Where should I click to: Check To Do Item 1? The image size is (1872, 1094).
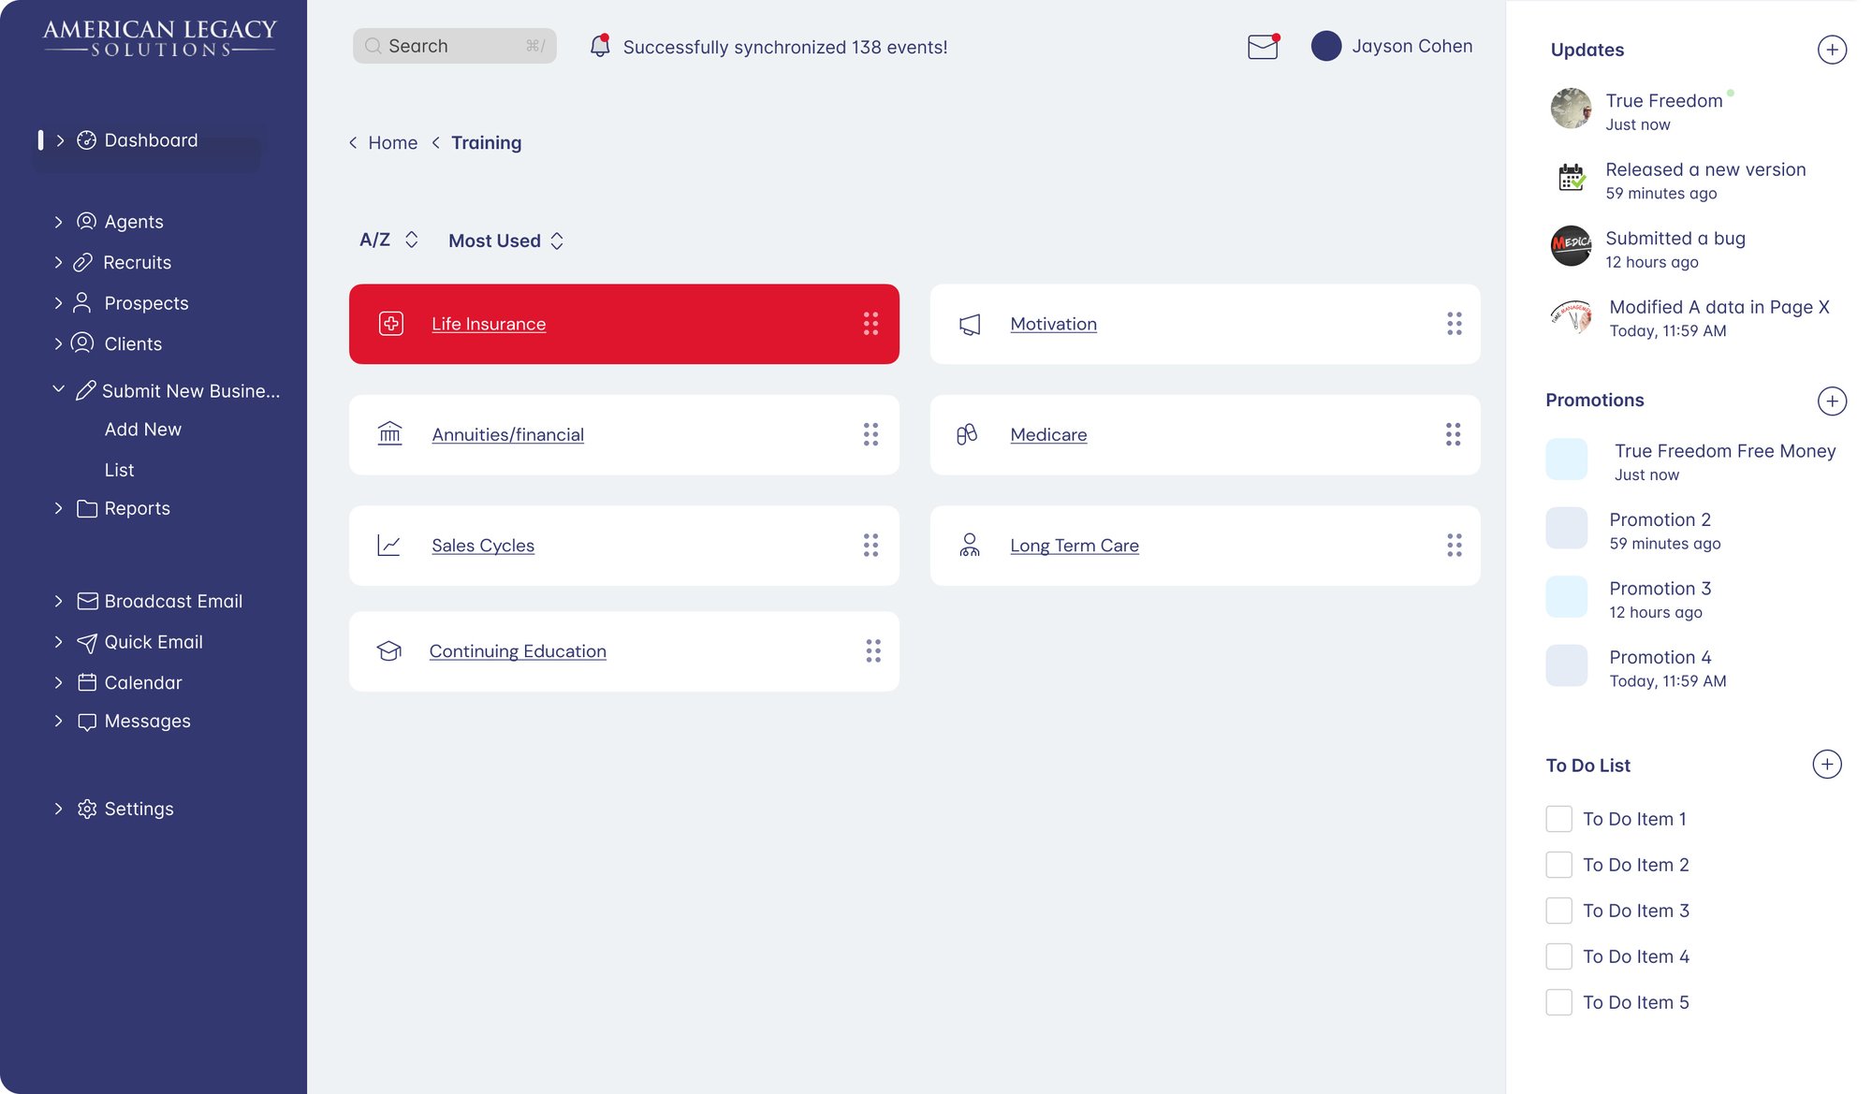coord(1558,819)
